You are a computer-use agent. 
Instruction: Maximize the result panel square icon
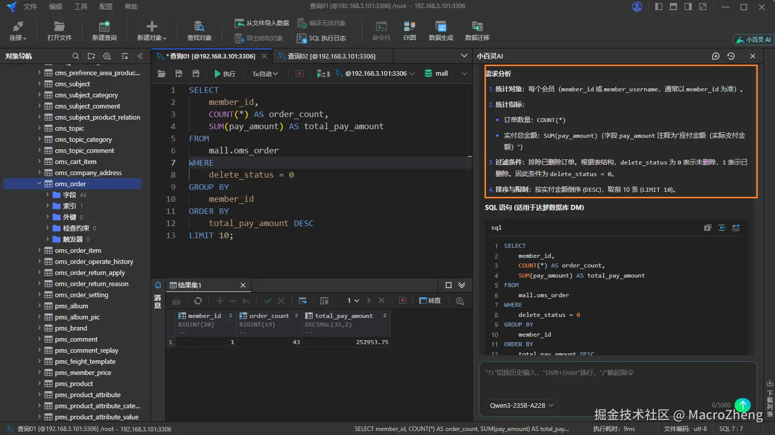click(x=448, y=285)
